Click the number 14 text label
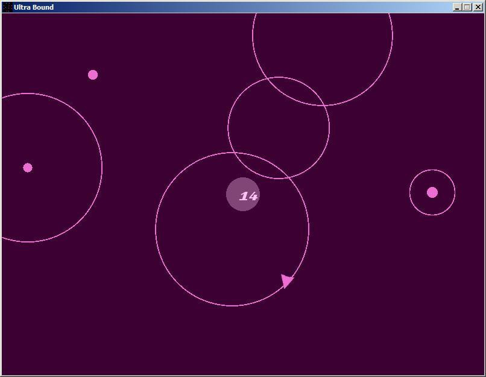 247,195
